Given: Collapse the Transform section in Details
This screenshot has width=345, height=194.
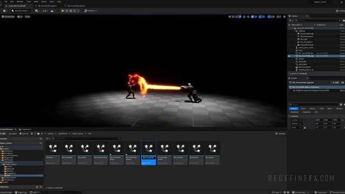Looking at the screenshot, I should click(289, 116).
